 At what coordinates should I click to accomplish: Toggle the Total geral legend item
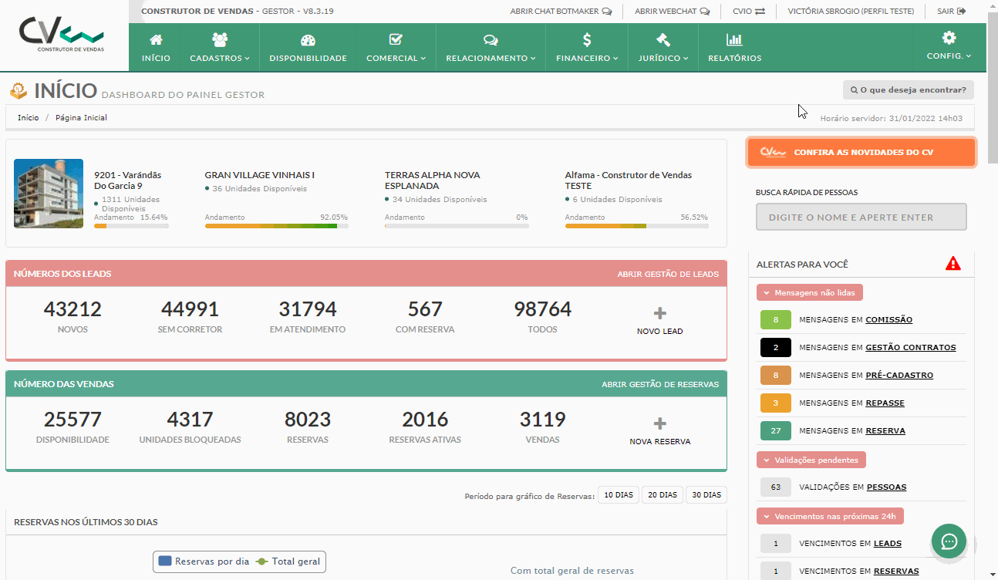pos(289,561)
